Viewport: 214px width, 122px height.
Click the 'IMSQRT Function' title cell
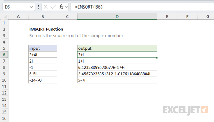(x=46, y=29)
